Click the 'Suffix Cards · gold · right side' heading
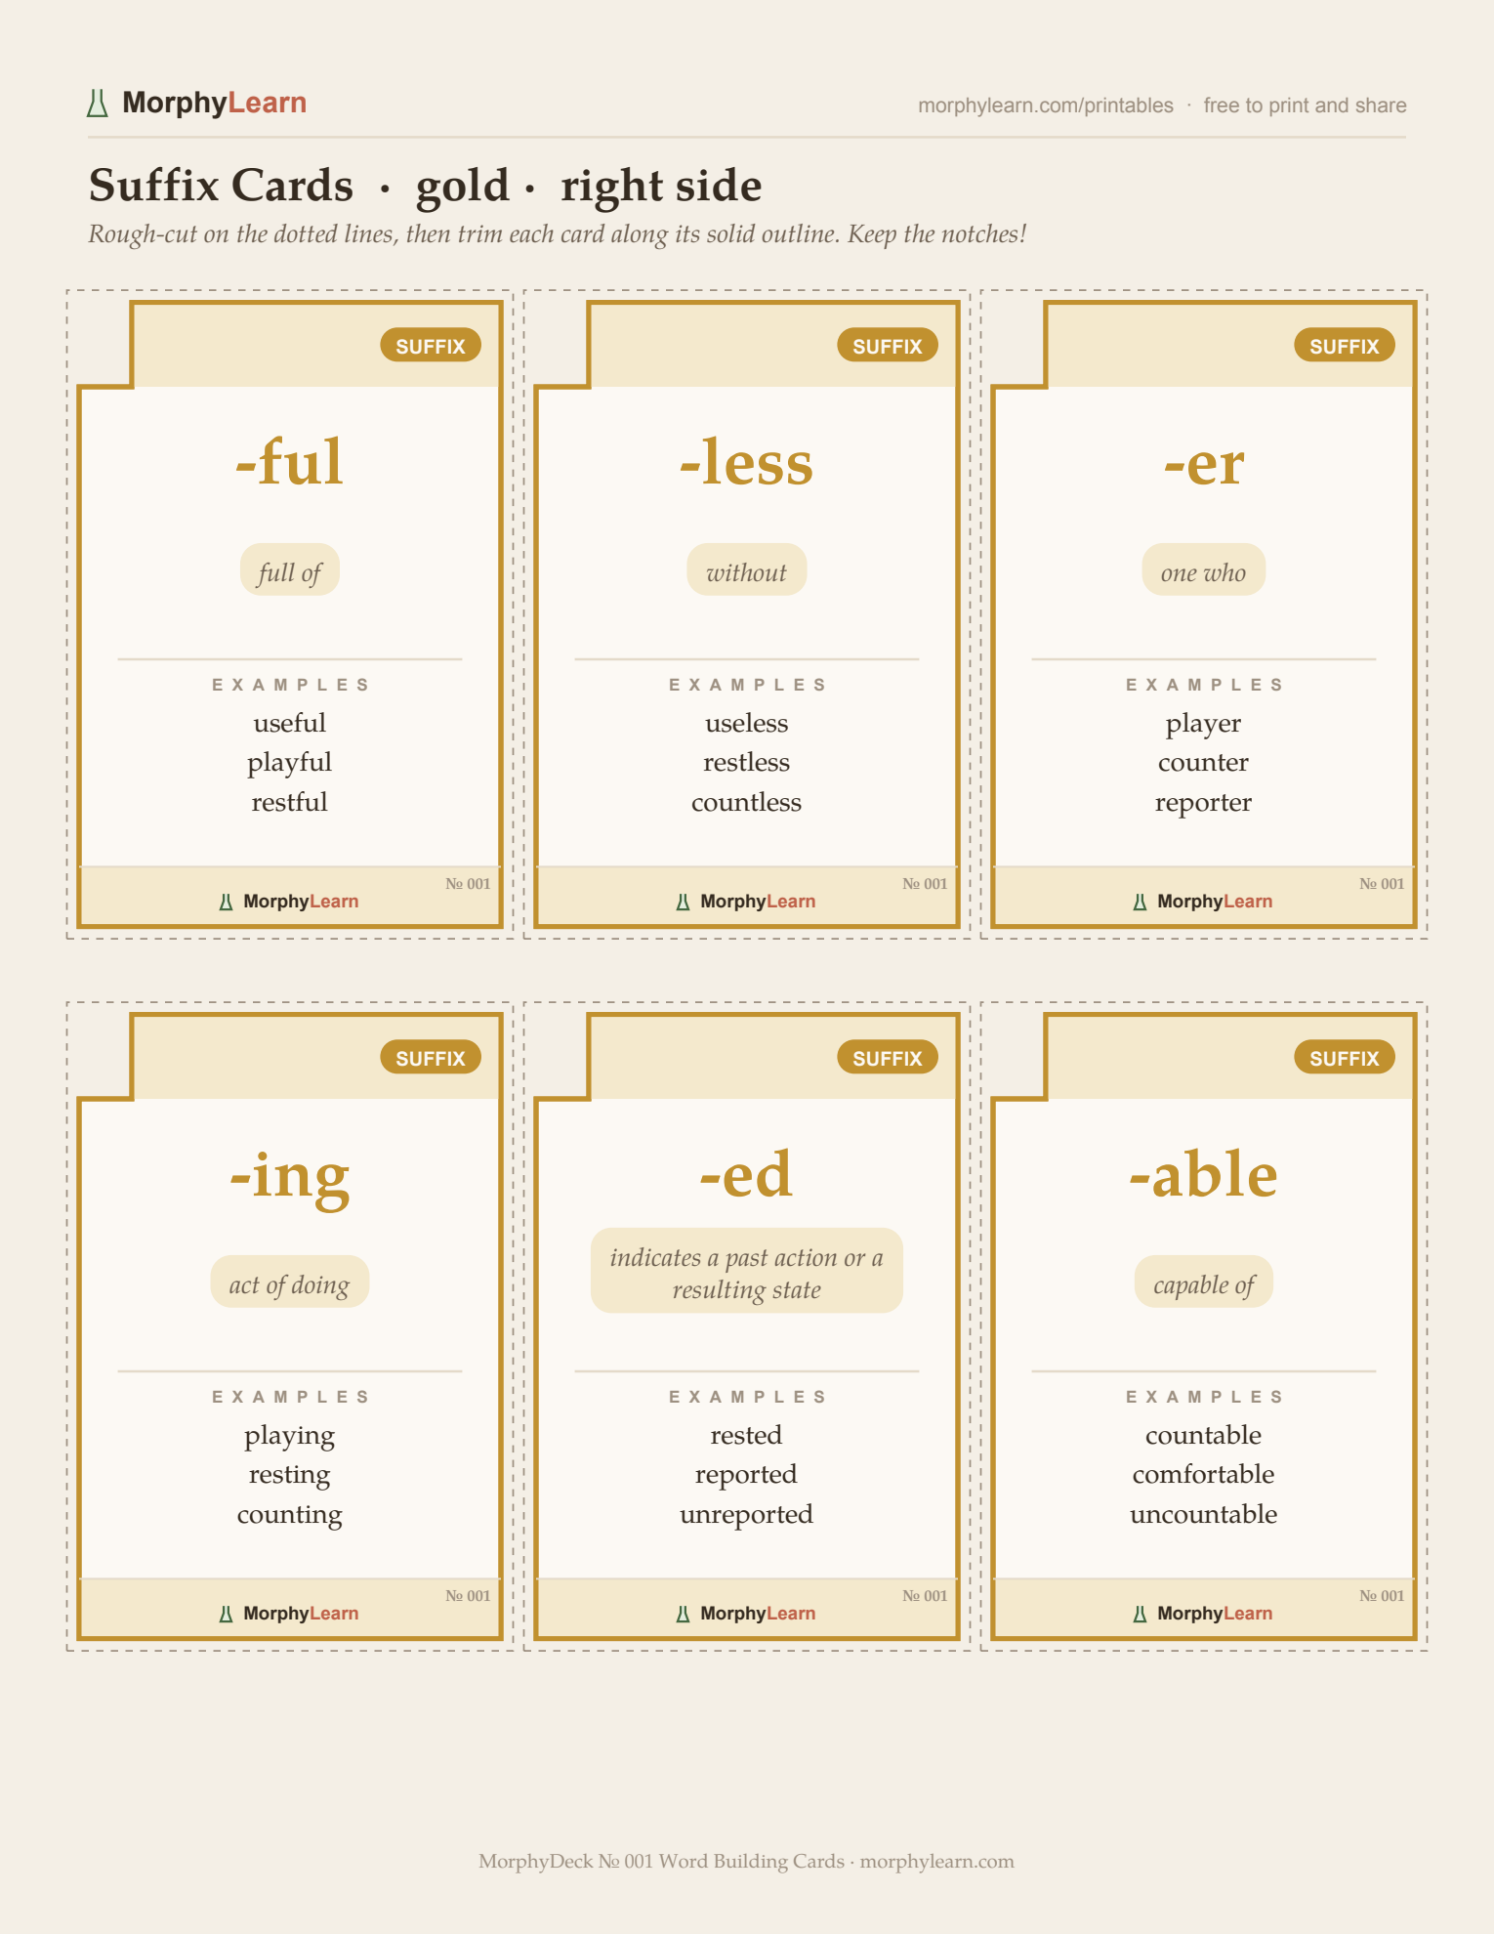1494x1934 pixels. coord(425,186)
